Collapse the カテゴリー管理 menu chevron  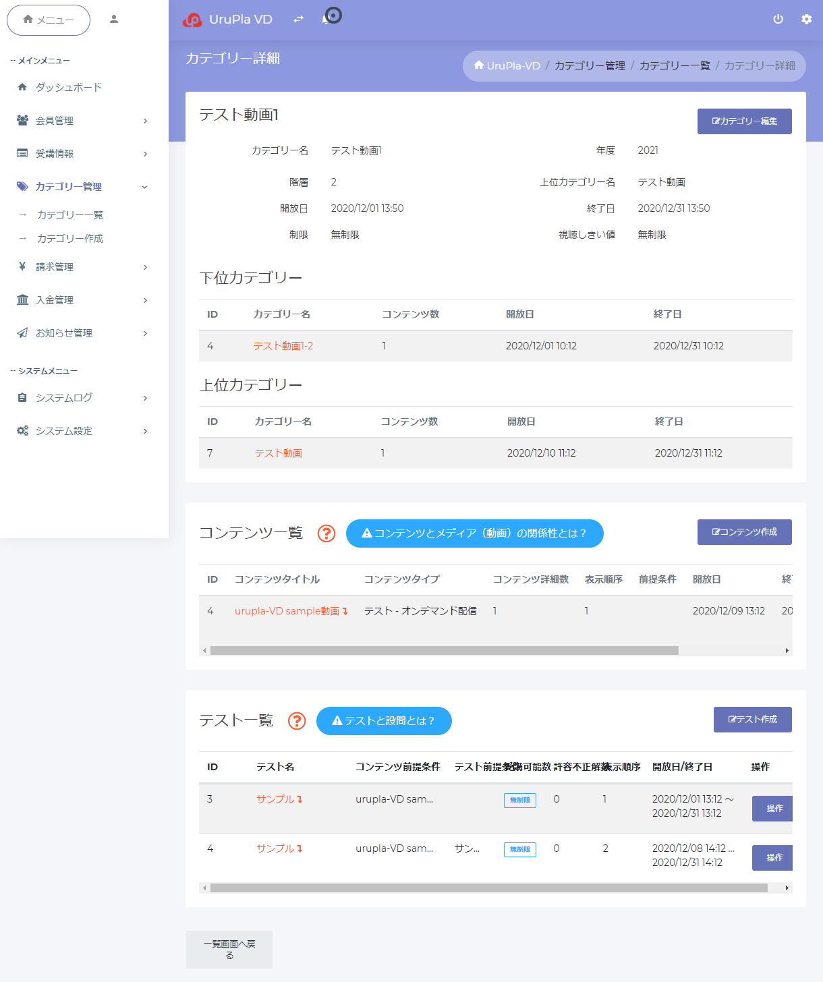point(144,187)
